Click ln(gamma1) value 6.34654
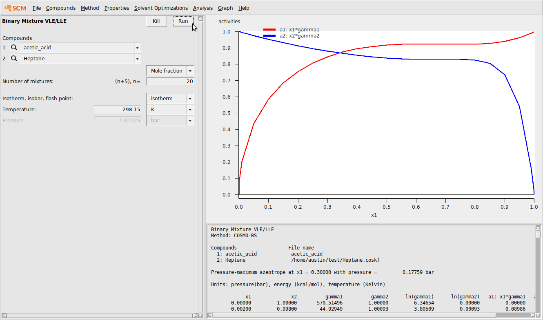The width and height of the screenshot is (543, 320). coord(424,303)
